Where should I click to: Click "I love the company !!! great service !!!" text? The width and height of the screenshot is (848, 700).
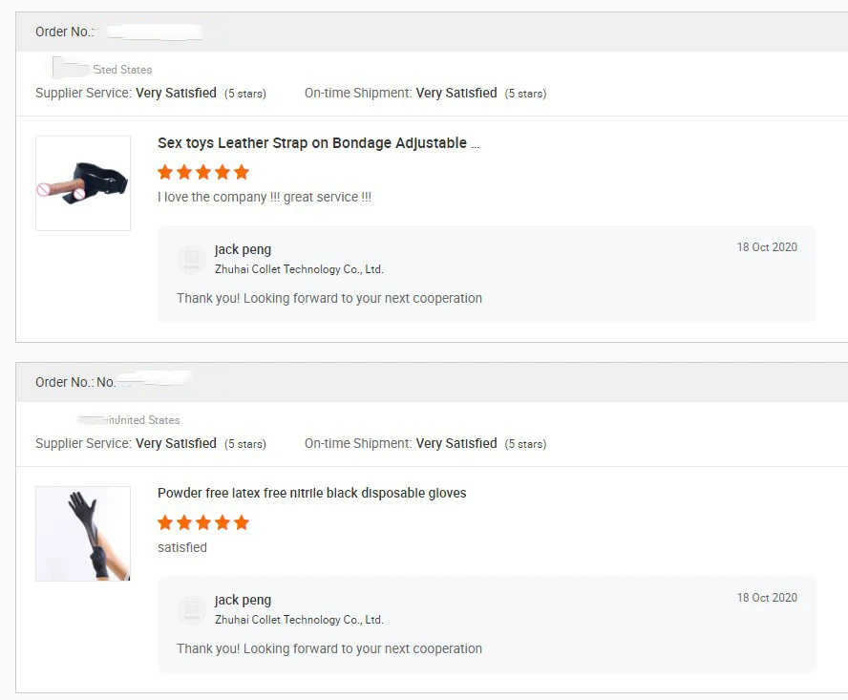(x=265, y=198)
